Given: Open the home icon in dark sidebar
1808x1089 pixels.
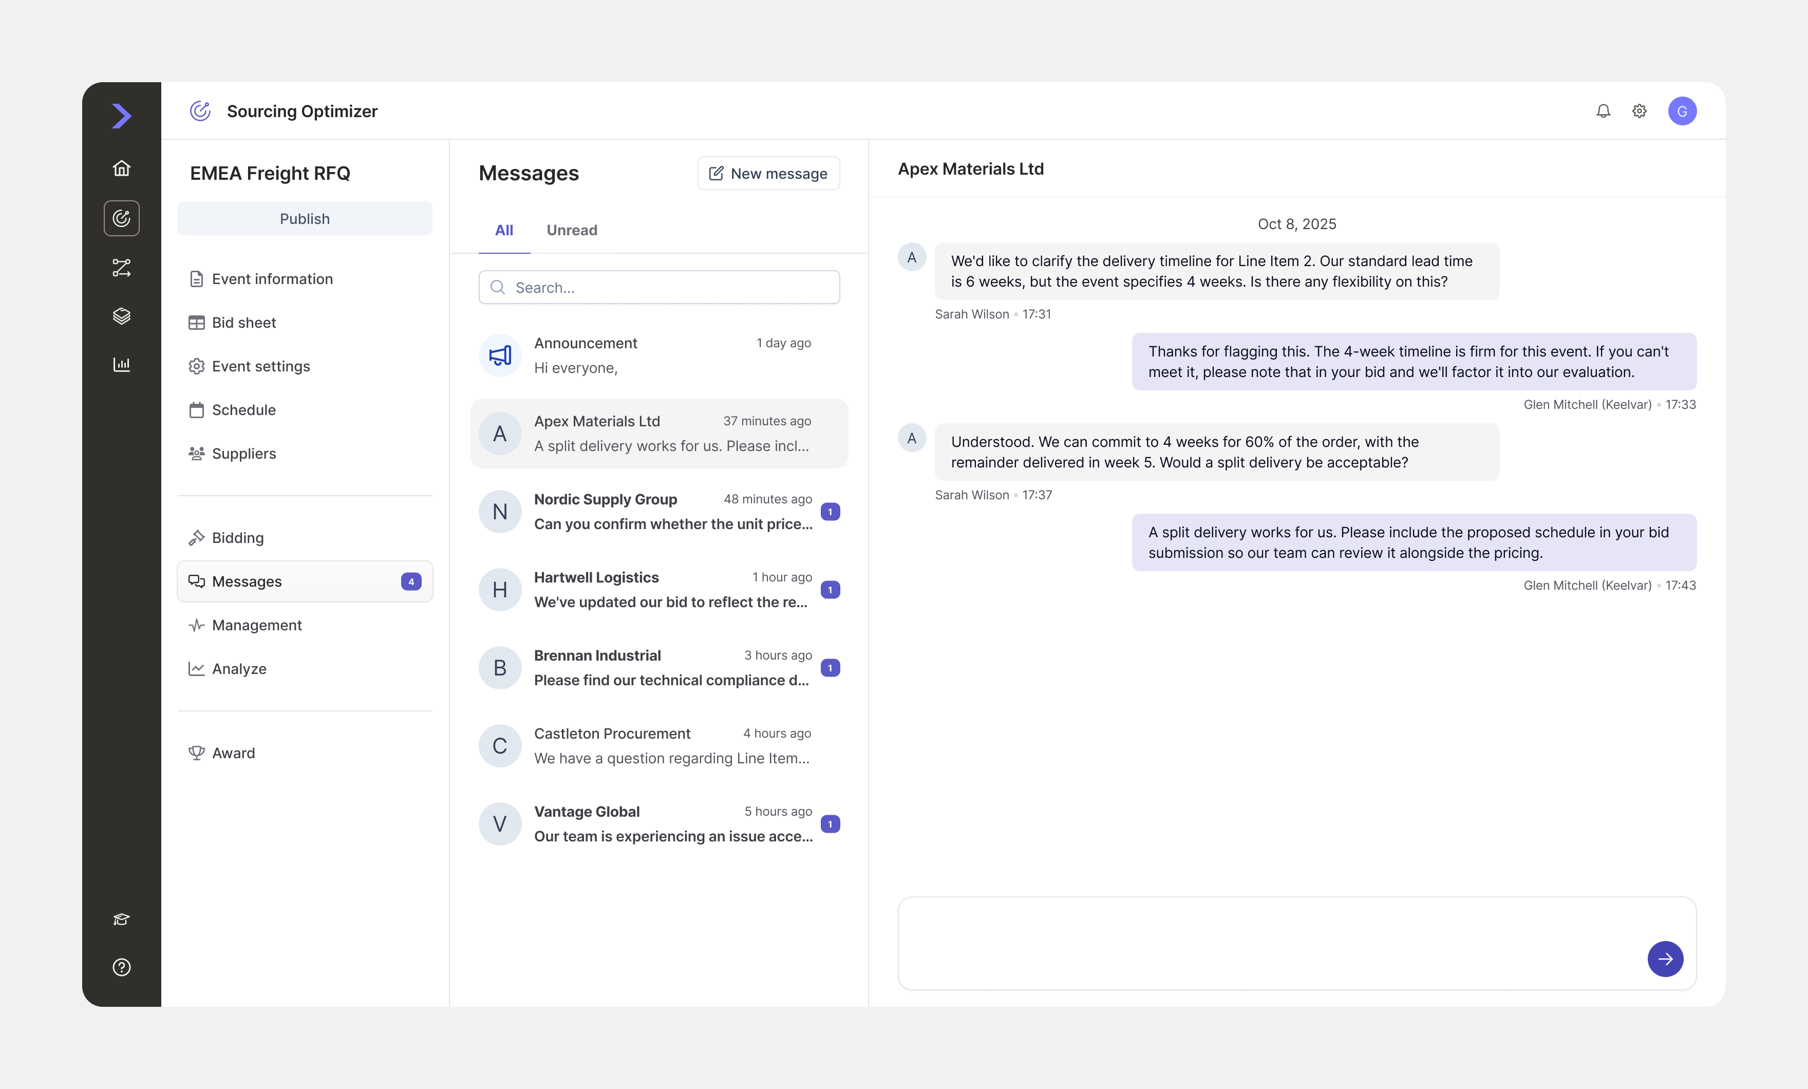Looking at the screenshot, I should [122, 168].
